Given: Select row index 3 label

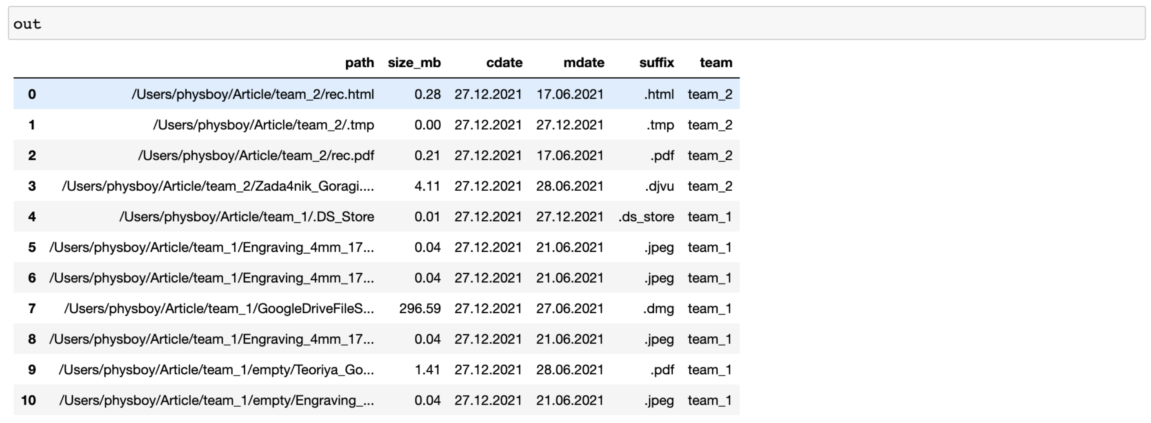Looking at the screenshot, I should (x=32, y=186).
